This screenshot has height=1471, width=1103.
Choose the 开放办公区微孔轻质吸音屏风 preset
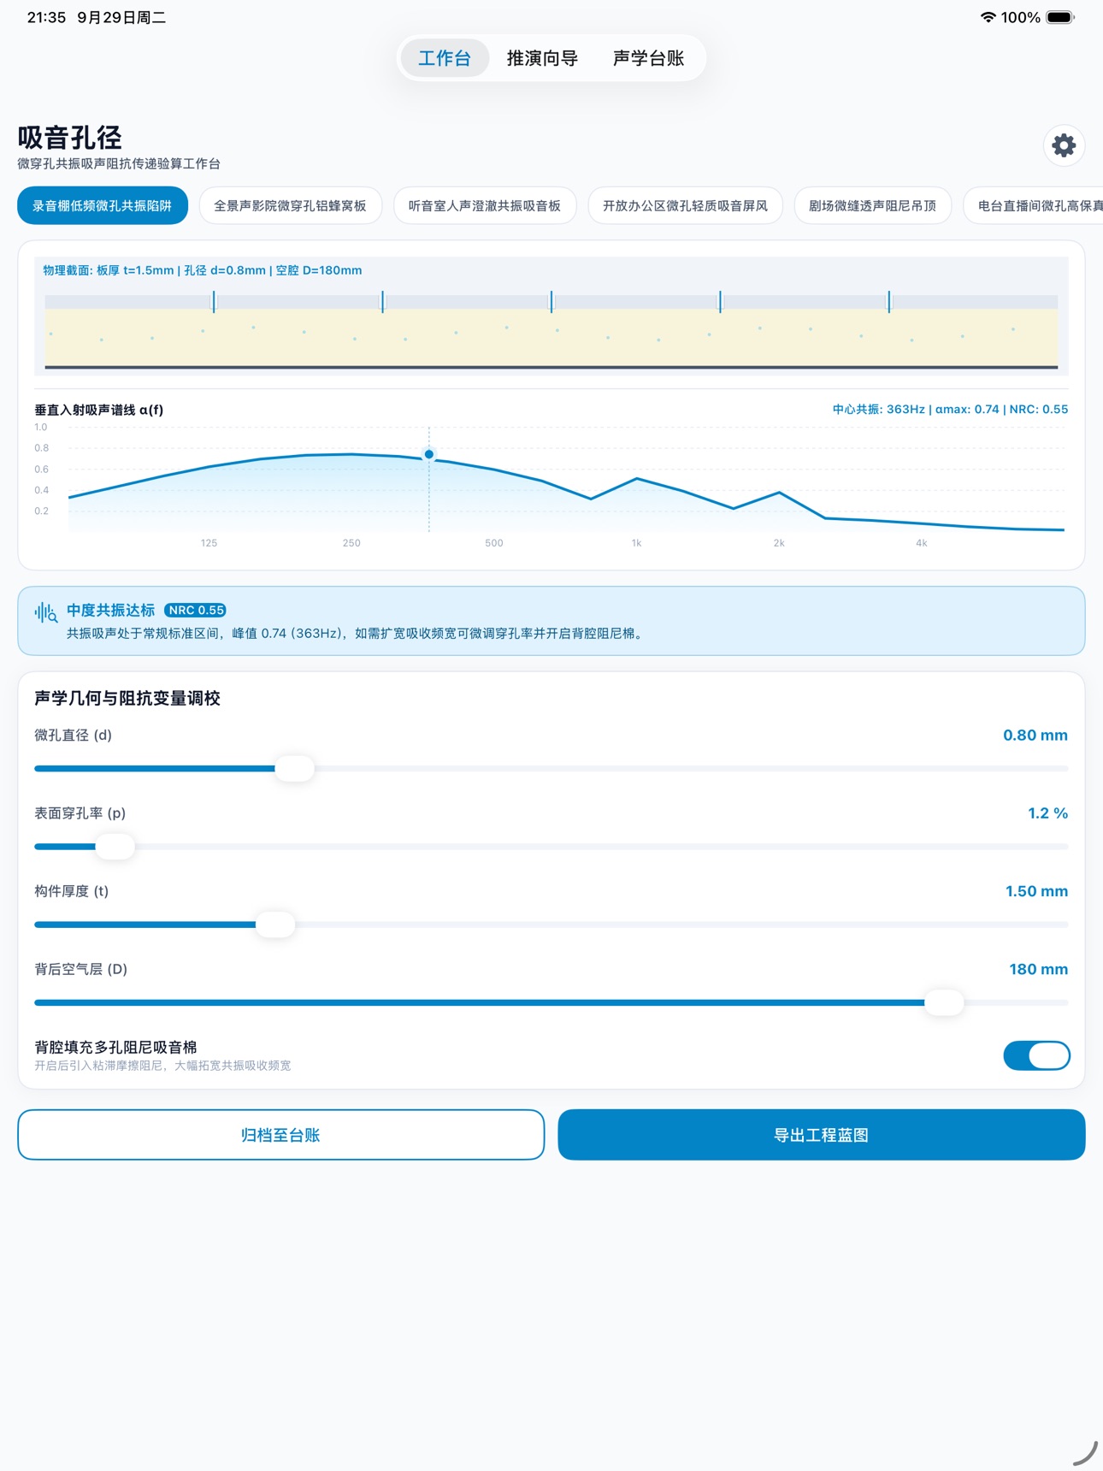pos(685,205)
